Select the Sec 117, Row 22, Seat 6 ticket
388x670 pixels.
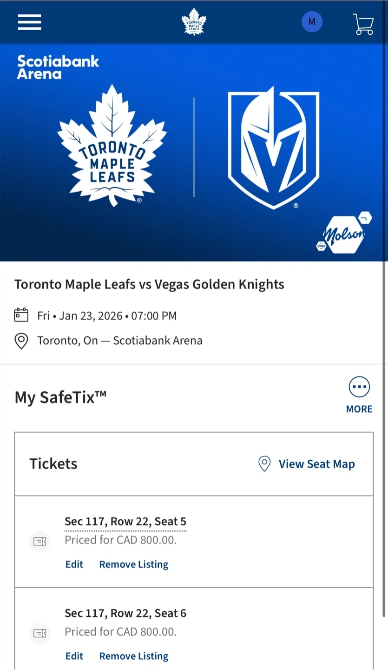click(x=125, y=613)
